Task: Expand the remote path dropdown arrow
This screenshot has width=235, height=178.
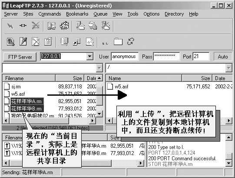Action: 228,68
